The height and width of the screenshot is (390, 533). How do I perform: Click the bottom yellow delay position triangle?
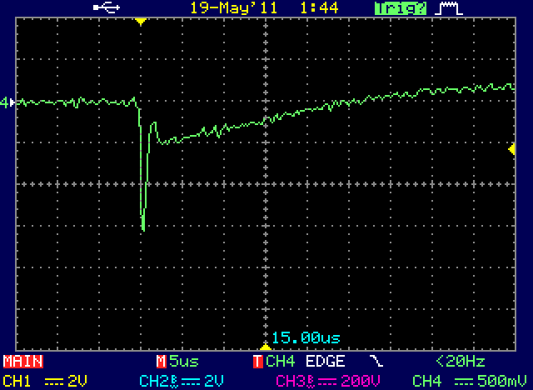click(266, 347)
